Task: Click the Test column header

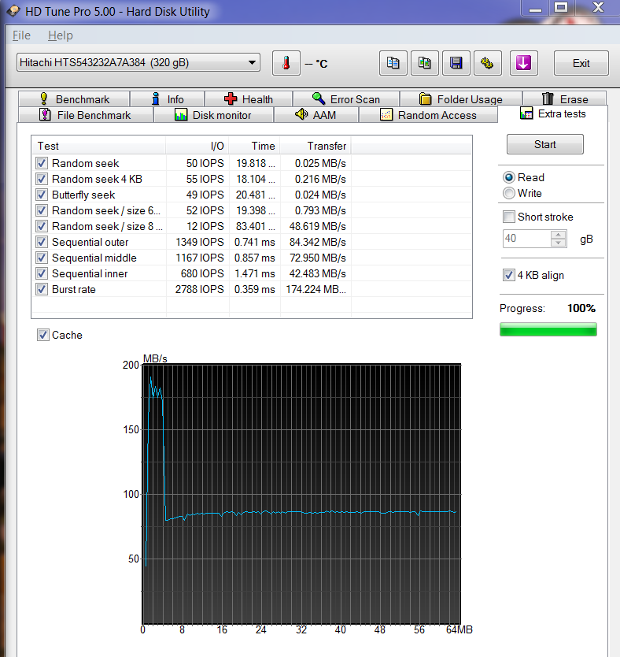Action: coord(98,146)
